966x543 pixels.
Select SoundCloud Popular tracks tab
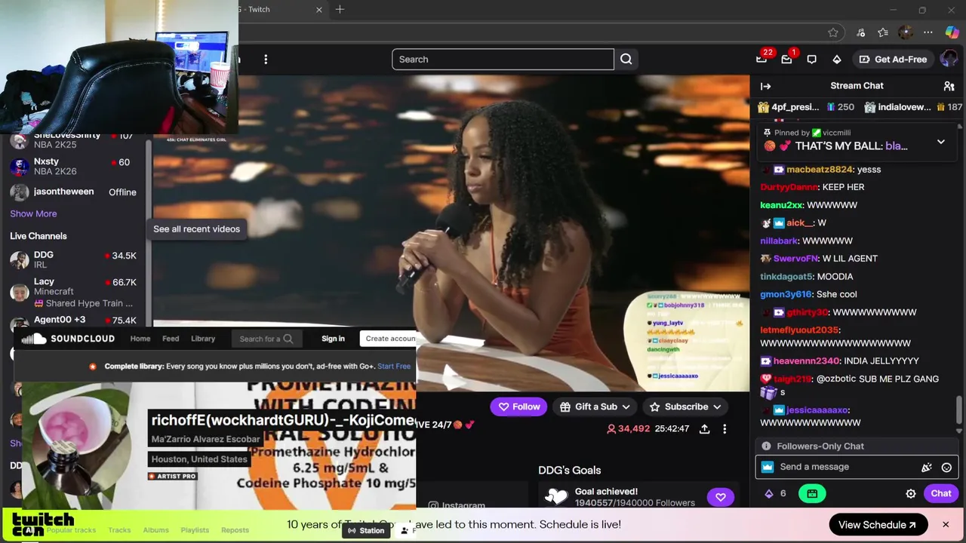[x=71, y=530]
